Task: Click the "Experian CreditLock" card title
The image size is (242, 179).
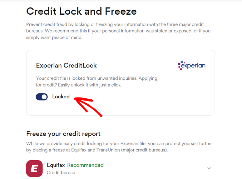Action: (67, 66)
